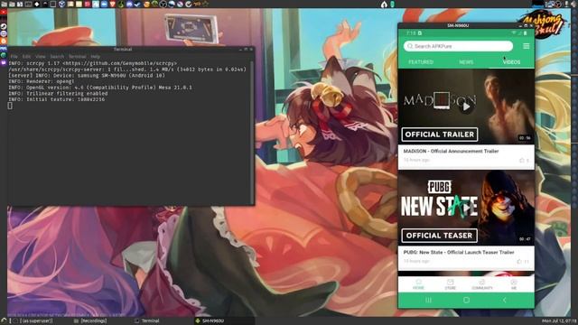Open the View menu in Terminal
The height and width of the screenshot is (325, 578).
(41, 56)
